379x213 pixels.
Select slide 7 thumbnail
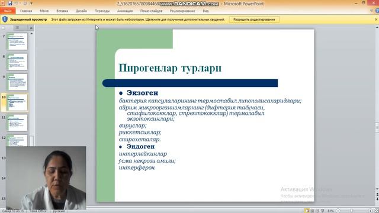pyautogui.click(x=17, y=41)
